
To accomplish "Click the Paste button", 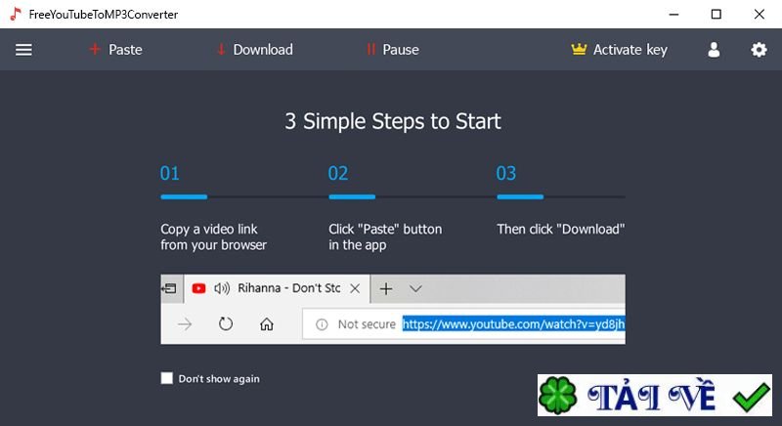I will pyautogui.click(x=115, y=50).
